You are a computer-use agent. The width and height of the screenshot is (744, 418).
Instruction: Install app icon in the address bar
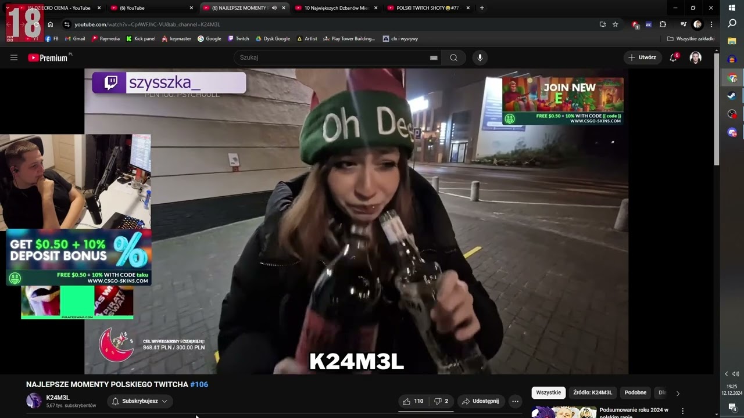click(x=603, y=24)
